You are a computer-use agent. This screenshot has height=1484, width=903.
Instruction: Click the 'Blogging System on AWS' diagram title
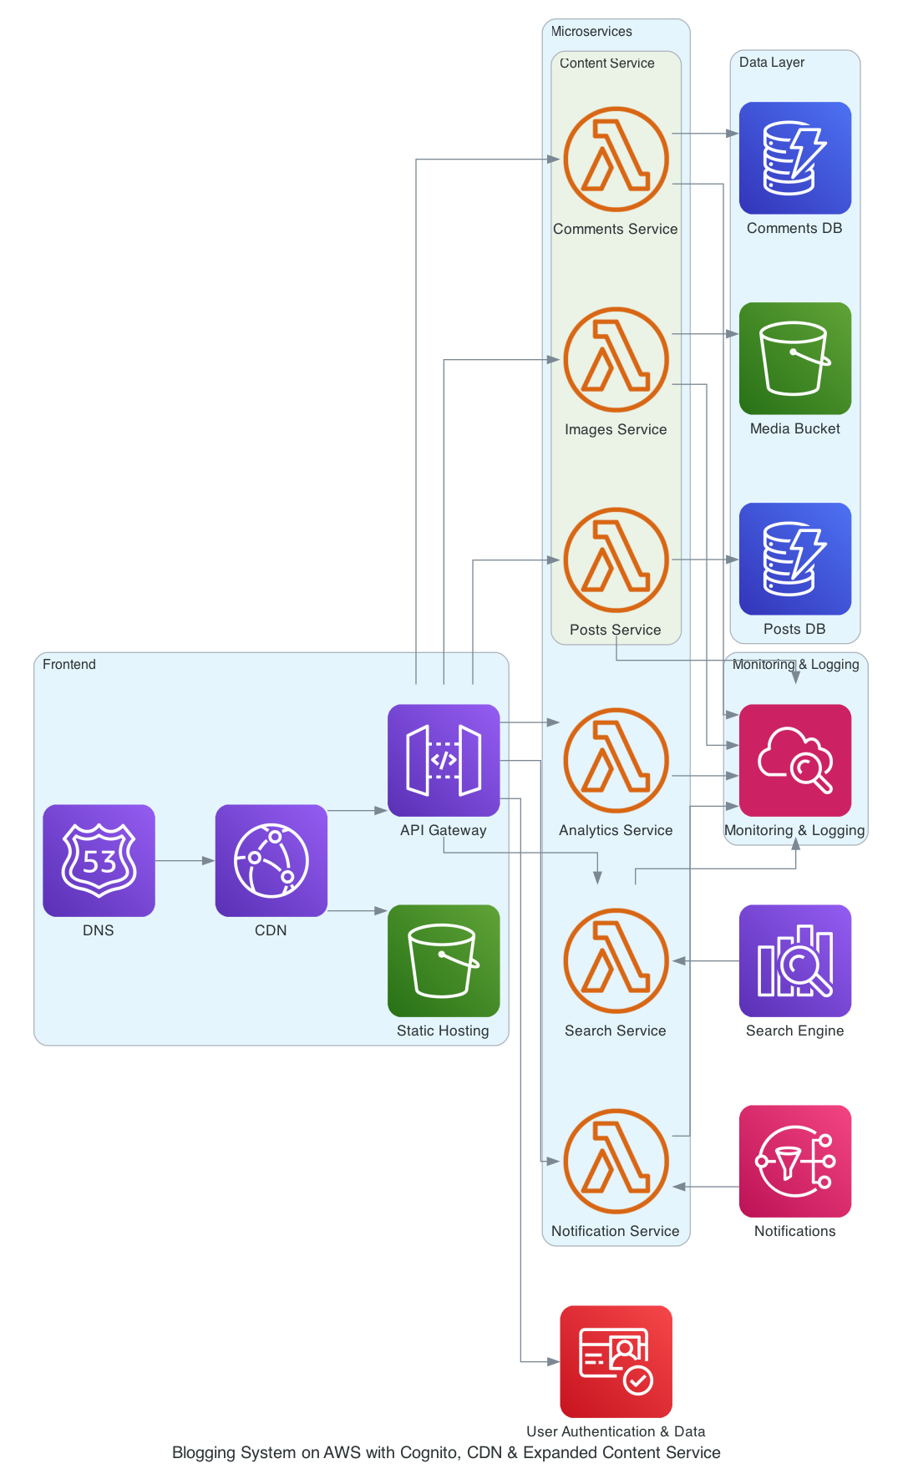[446, 1453]
